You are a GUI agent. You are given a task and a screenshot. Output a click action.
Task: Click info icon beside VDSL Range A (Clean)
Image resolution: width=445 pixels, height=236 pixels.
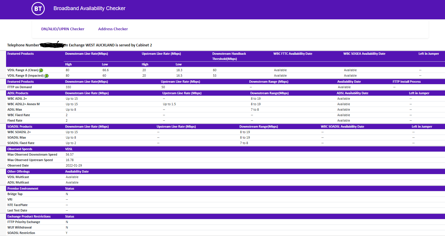pos(41,70)
